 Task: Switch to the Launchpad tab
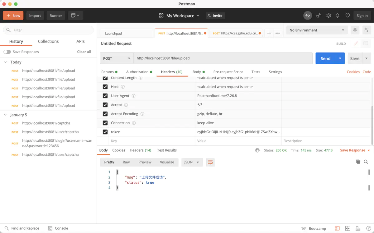[x=127, y=33]
